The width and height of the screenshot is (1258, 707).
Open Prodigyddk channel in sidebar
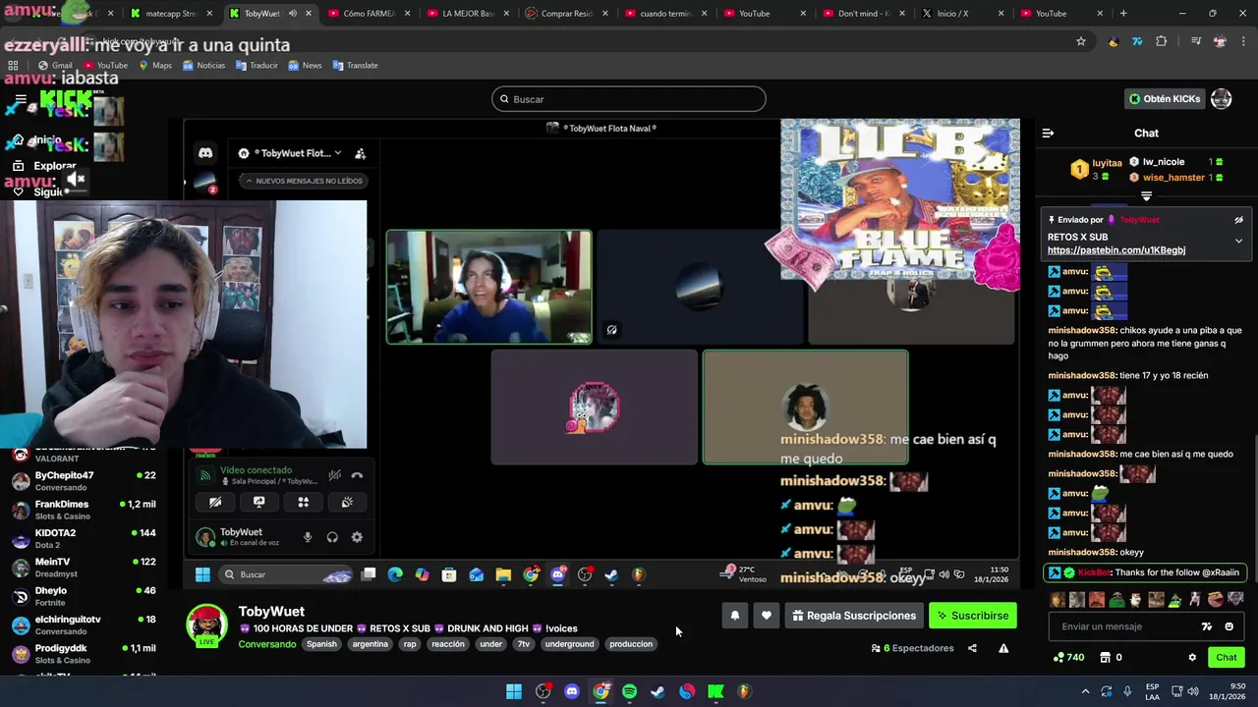pos(84,653)
